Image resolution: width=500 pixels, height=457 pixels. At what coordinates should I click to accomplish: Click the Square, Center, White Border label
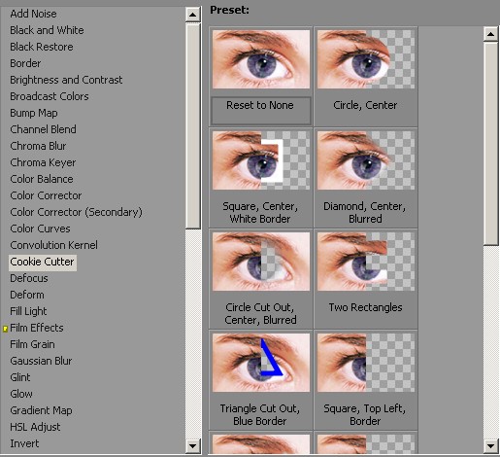(260, 212)
